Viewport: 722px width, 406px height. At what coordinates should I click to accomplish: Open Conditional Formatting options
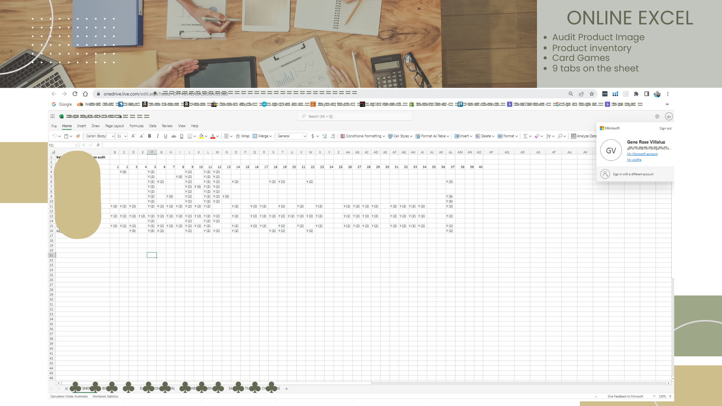point(362,136)
